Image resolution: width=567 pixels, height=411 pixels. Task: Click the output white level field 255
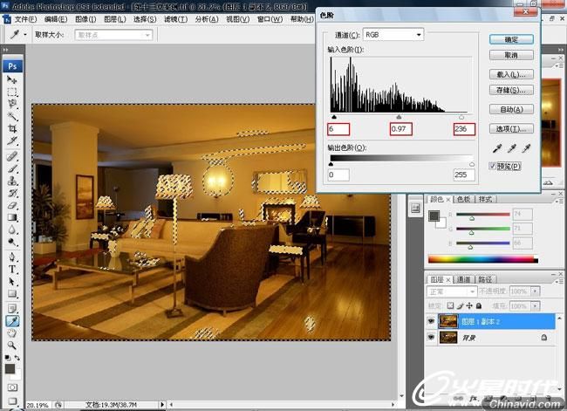(464, 175)
